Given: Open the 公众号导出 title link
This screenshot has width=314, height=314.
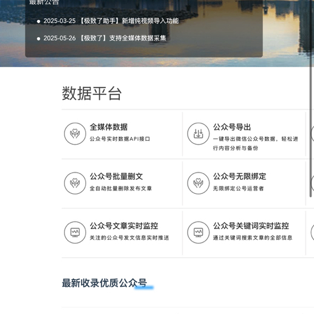Looking at the screenshot, I should coord(232,127).
